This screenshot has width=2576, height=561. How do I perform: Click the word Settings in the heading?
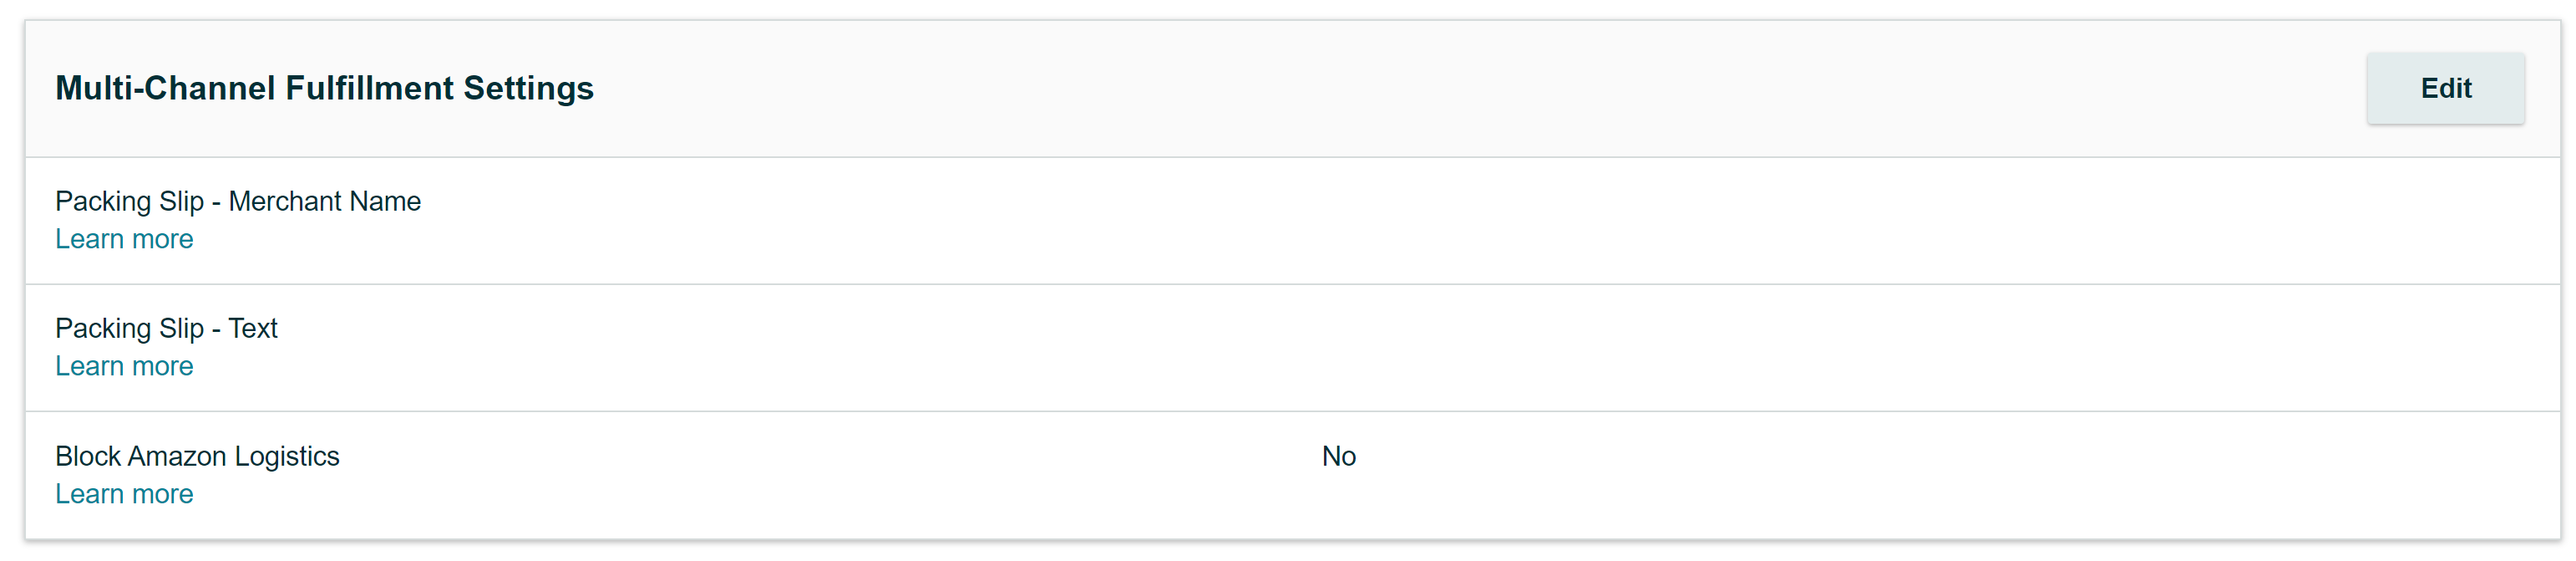click(528, 88)
